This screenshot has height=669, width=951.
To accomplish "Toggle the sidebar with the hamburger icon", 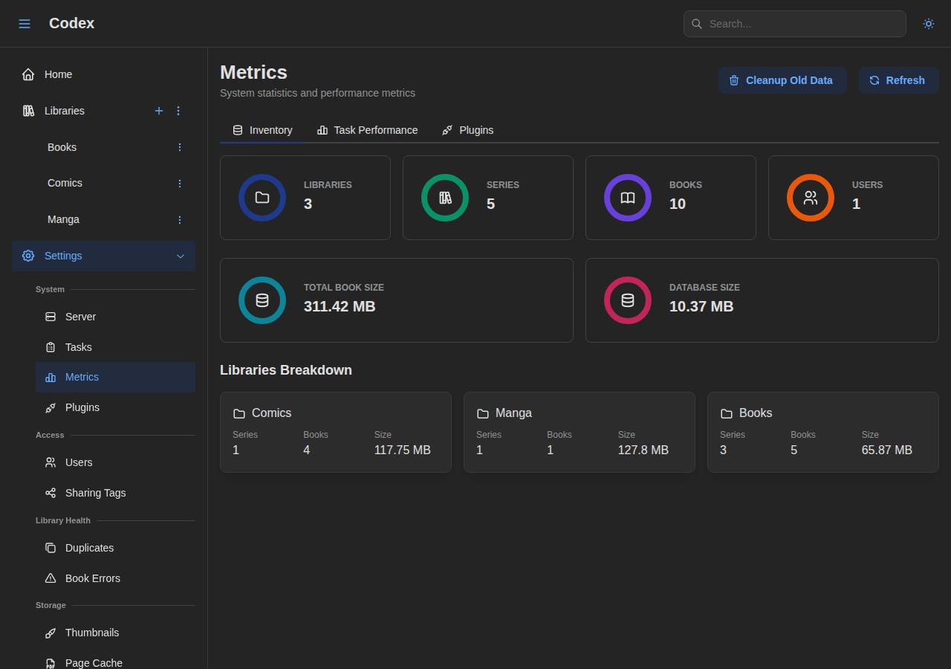I will (x=24, y=23).
